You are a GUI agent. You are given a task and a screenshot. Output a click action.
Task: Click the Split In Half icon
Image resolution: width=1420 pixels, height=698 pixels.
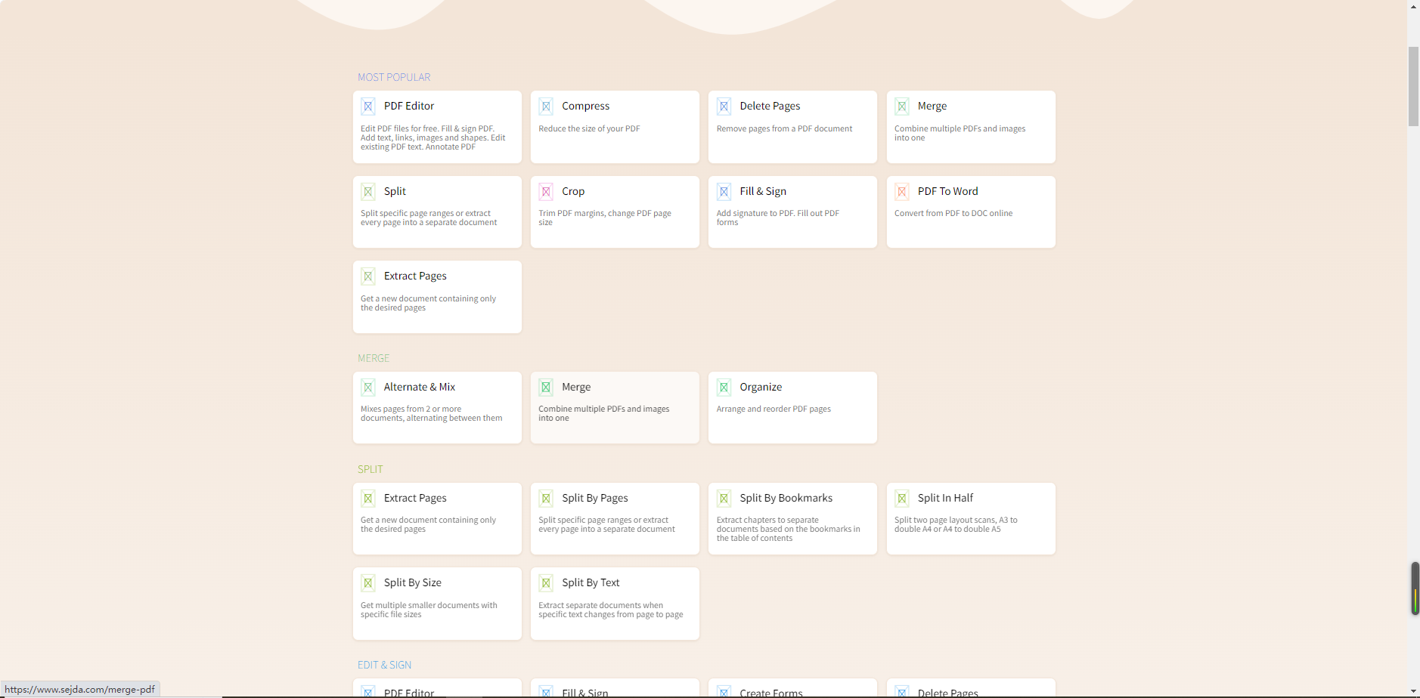click(902, 499)
